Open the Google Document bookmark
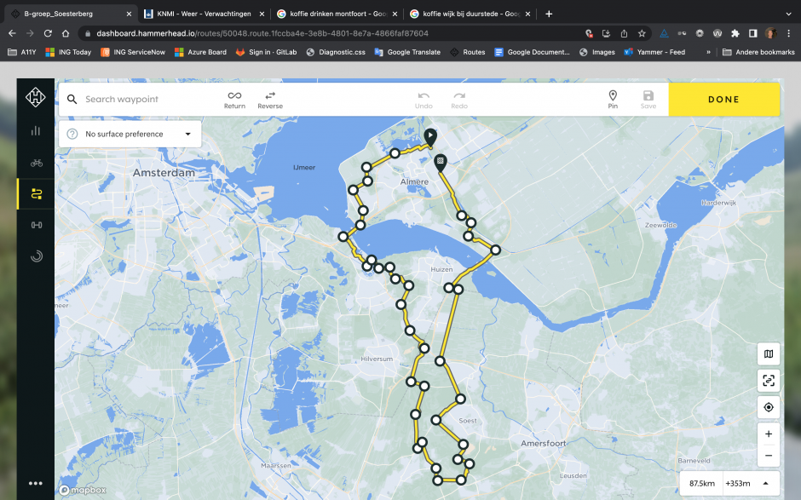Viewport: 801px width, 500px height. (532, 52)
